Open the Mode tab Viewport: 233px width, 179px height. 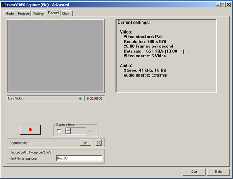[x=10, y=14]
